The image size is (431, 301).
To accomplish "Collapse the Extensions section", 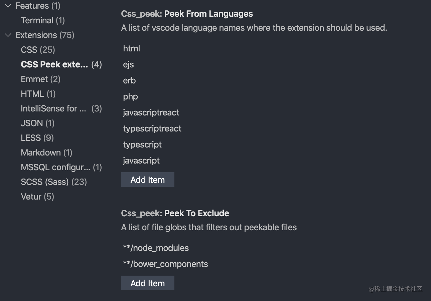I will pyautogui.click(x=7, y=35).
